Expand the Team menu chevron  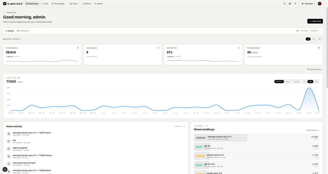(79, 4)
